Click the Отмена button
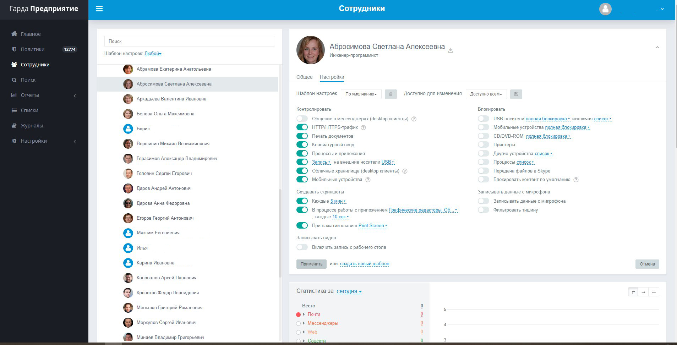Viewport: 677px width, 345px height. (x=647, y=264)
